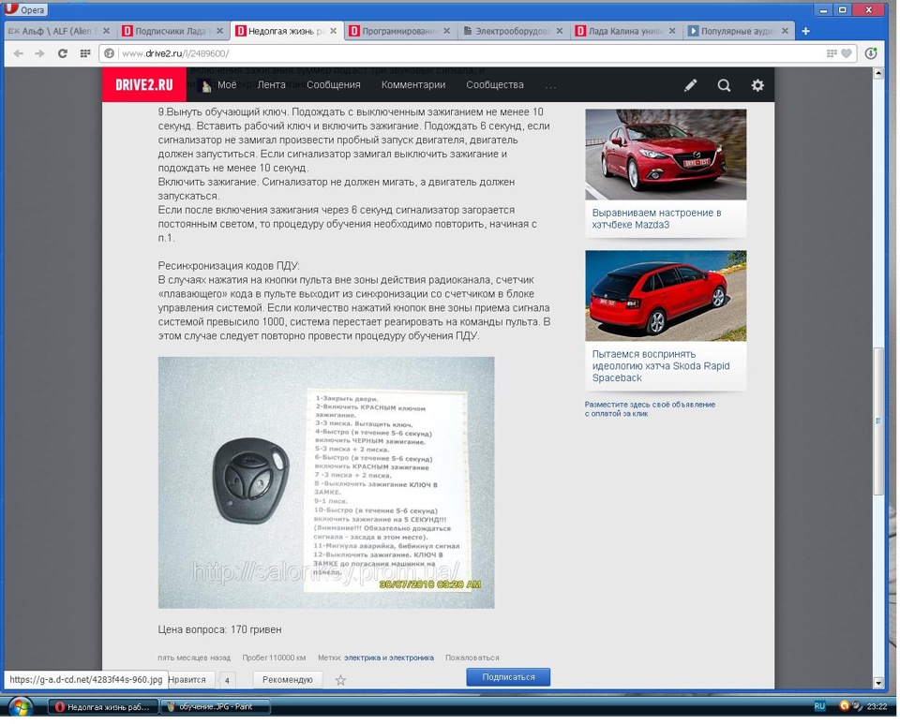Click the Рекомендую button
Screen dimensions: 900x724
(x=288, y=680)
